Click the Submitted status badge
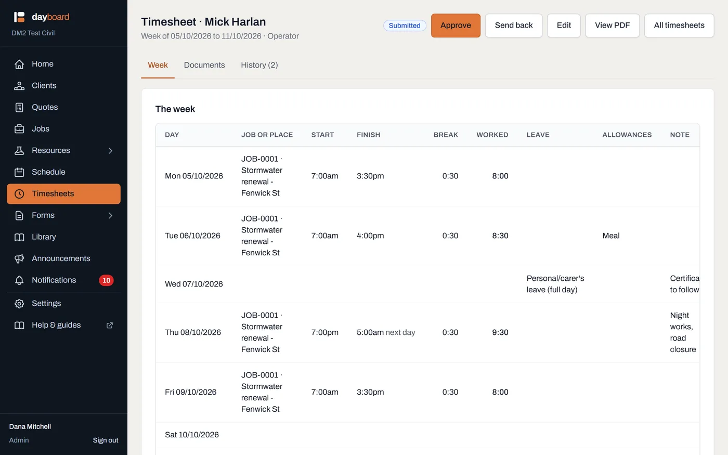Screen dimensions: 728x455 click(405, 25)
